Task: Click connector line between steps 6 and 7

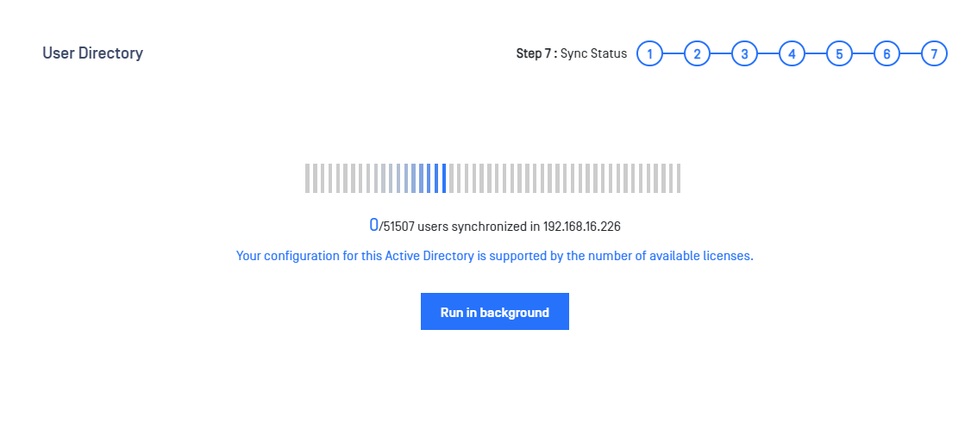Action: pyautogui.click(x=911, y=54)
